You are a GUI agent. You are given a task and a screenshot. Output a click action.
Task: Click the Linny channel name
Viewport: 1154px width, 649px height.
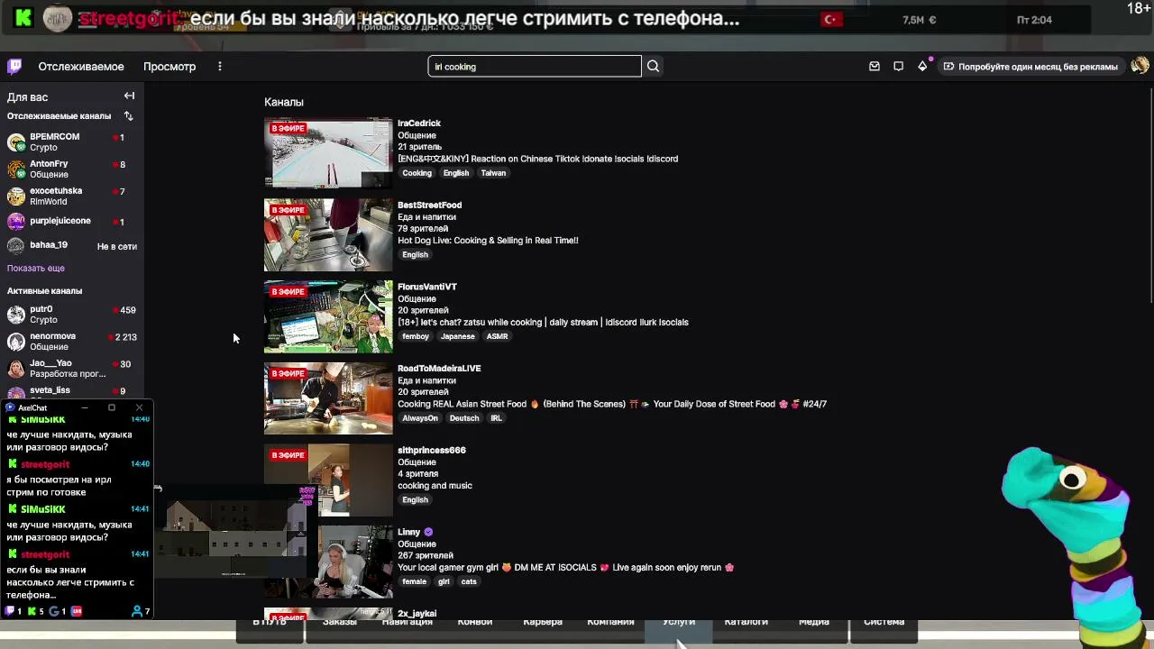pos(409,533)
